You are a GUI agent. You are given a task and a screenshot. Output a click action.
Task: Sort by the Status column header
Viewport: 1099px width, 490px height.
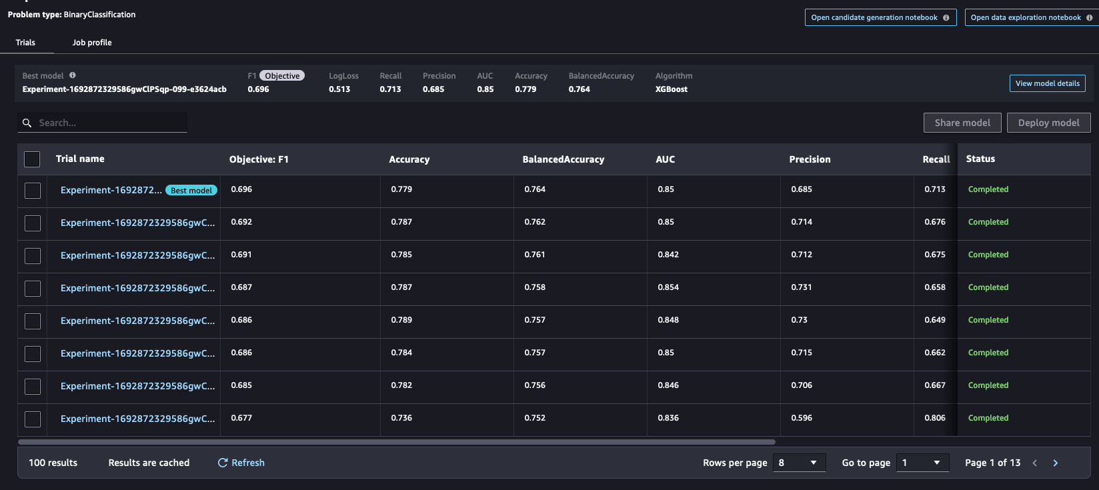(980, 159)
